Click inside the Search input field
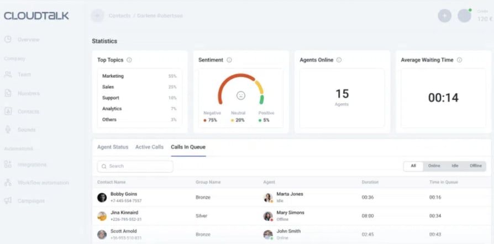 click(x=135, y=166)
